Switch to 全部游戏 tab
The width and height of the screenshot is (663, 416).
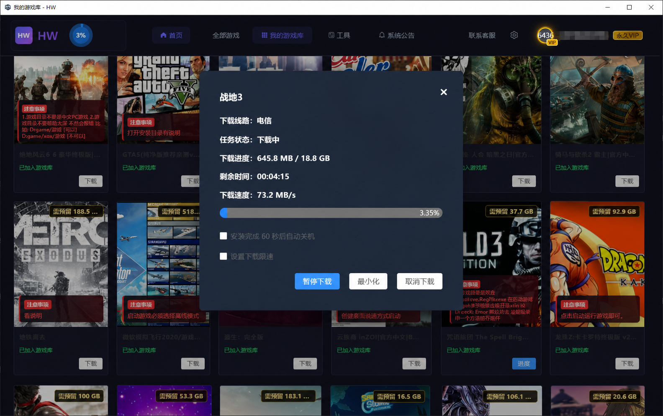click(x=226, y=35)
